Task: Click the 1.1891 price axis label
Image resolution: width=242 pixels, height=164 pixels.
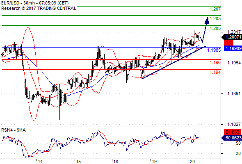Action: (234, 93)
